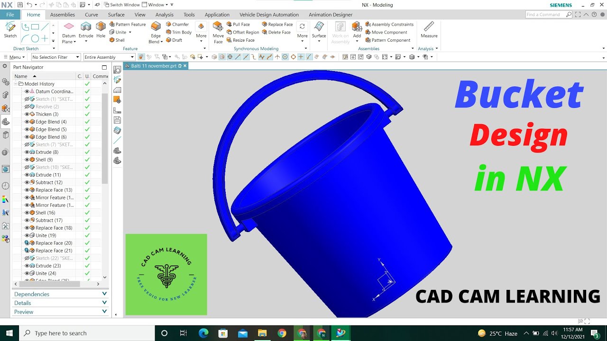
Task: Choose the Pattern Feature tool
Action: [128, 24]
